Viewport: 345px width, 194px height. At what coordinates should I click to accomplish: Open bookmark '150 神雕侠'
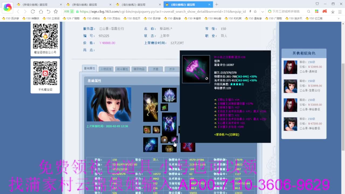30,18
